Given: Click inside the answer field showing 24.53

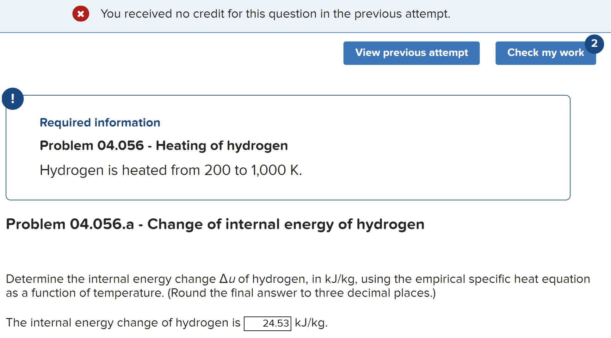Looking at the screenshot, I should [267, 323].
